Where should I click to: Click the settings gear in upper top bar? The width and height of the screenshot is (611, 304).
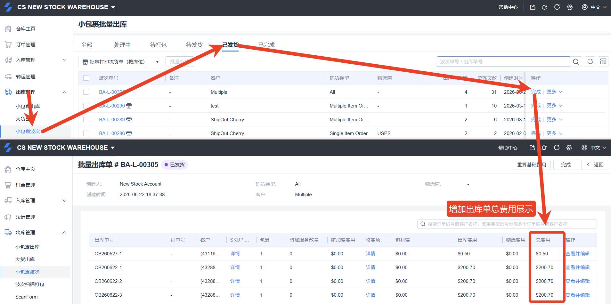tap(570, 7)
